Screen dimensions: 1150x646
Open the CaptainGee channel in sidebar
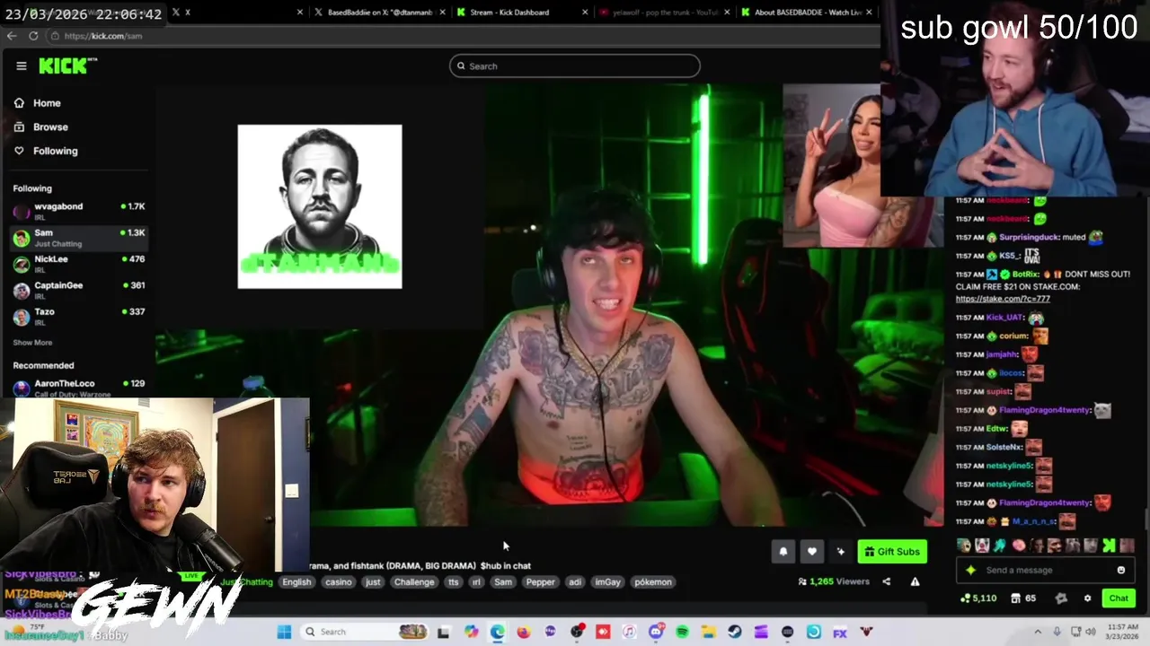pos(79,290)
